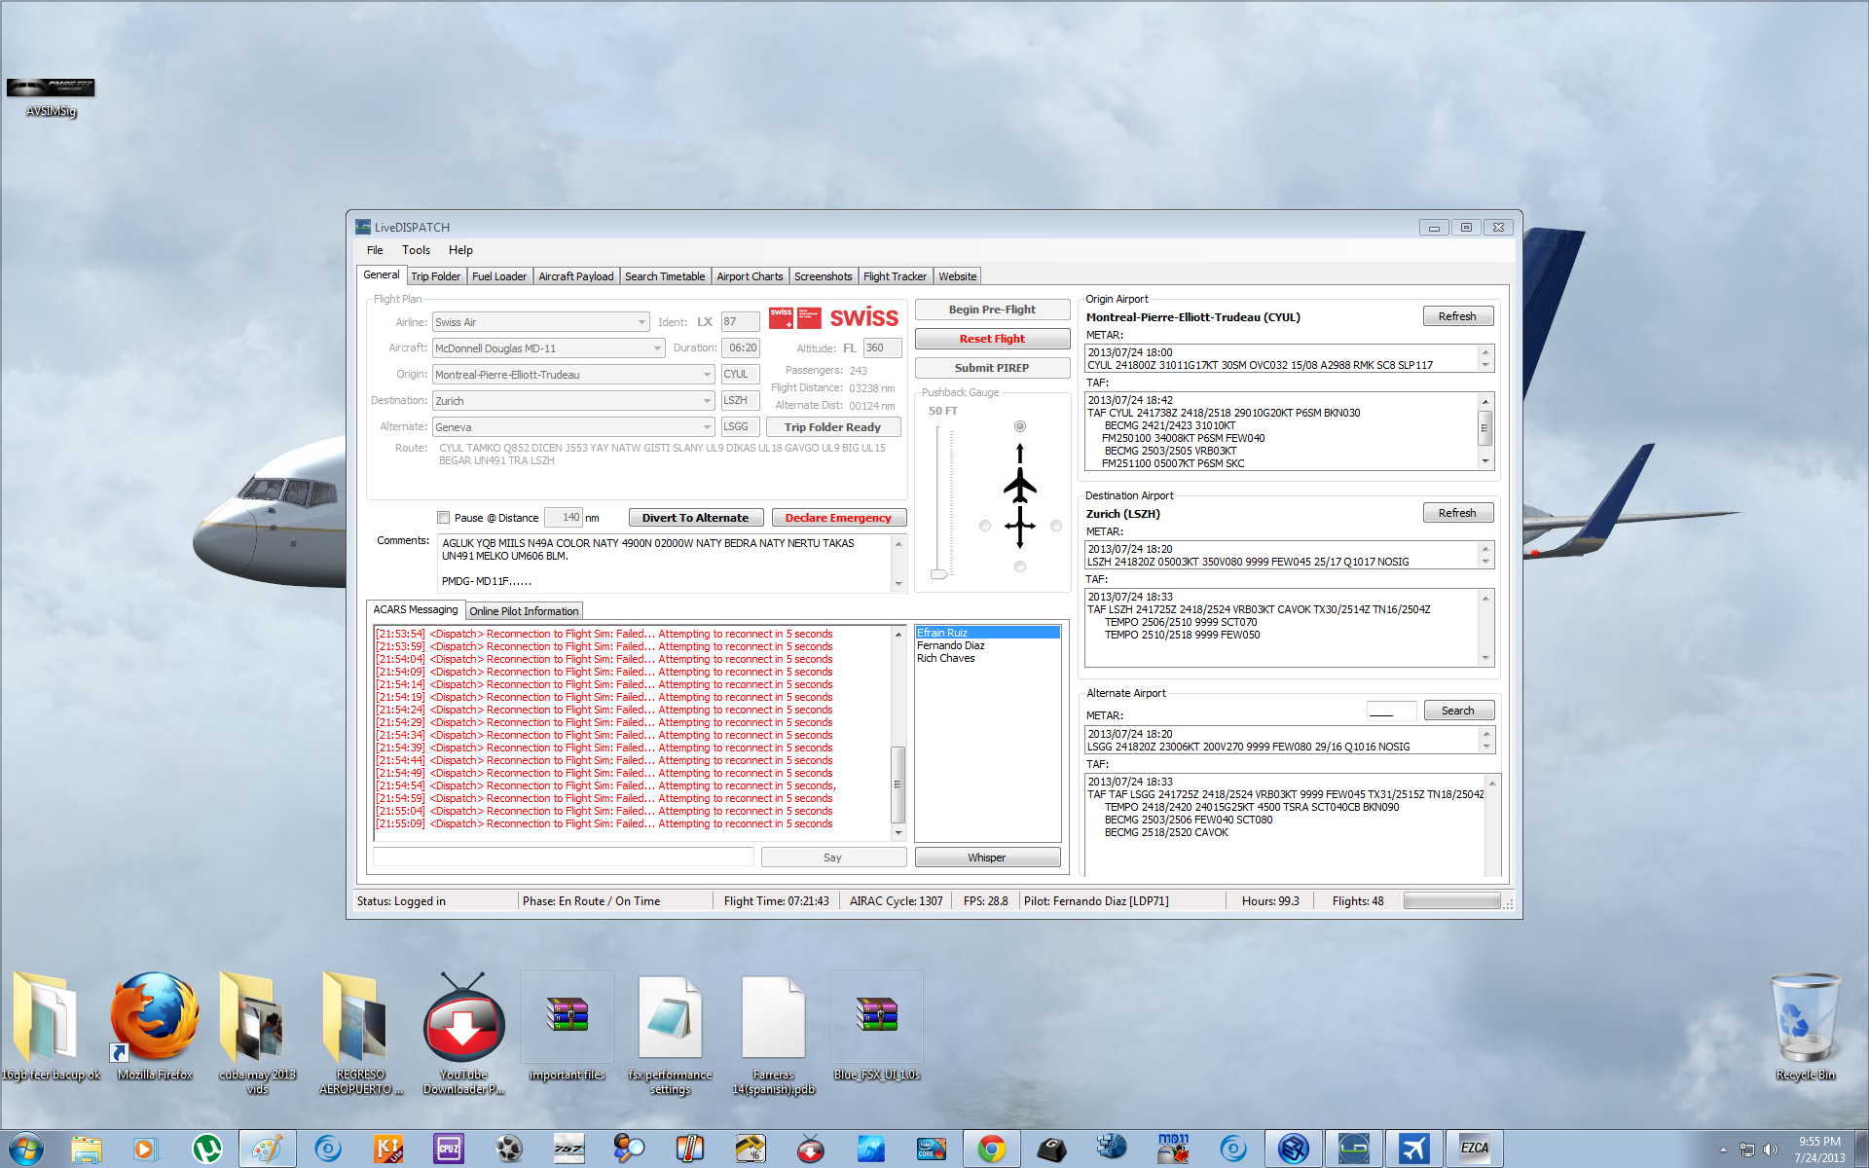Screen dimensions: 1869x1168
Task: Switch to Fuel Loader tab
Action: 498,276
